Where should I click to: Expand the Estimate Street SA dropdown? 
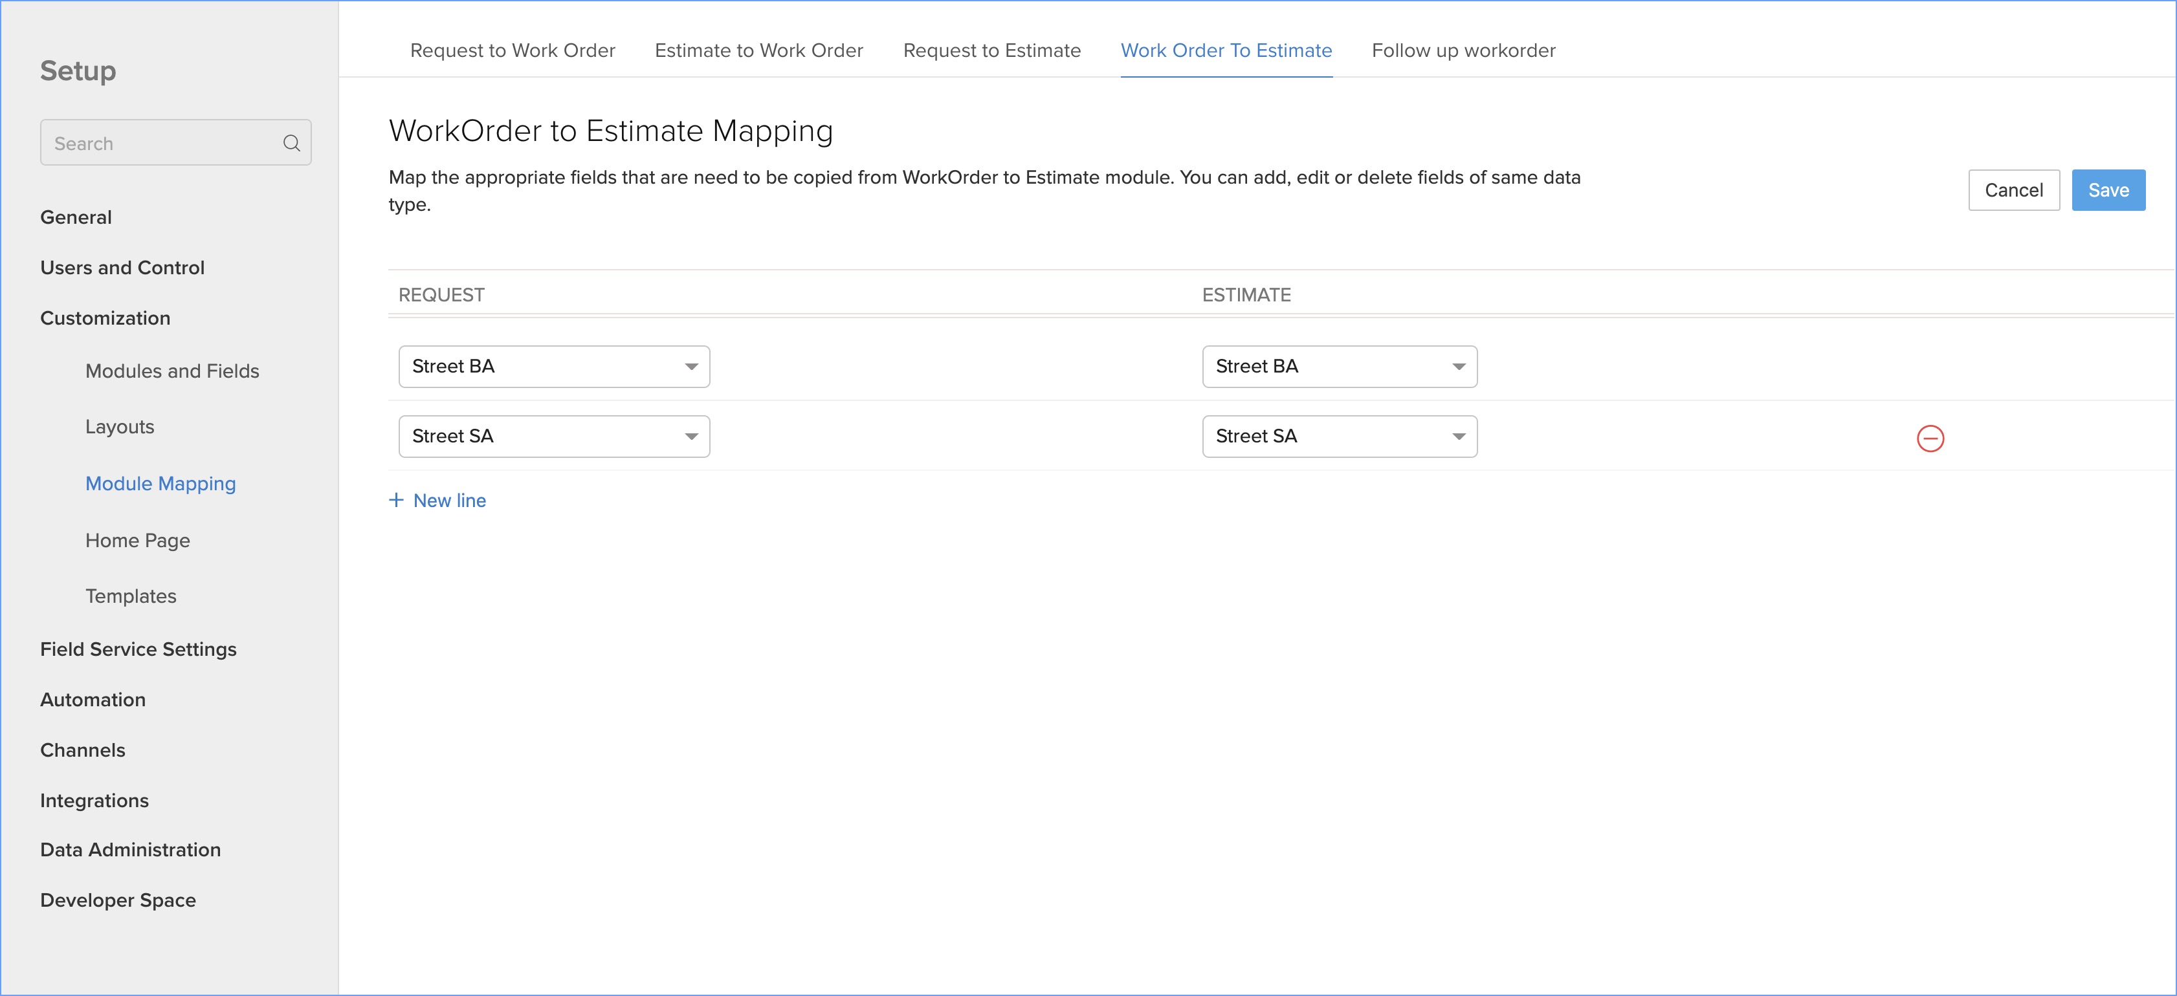tap(1339, 437)
